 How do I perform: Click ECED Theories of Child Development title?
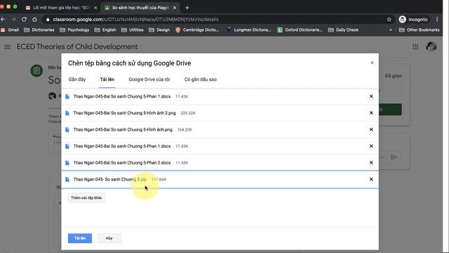click(x=77, y=47)
